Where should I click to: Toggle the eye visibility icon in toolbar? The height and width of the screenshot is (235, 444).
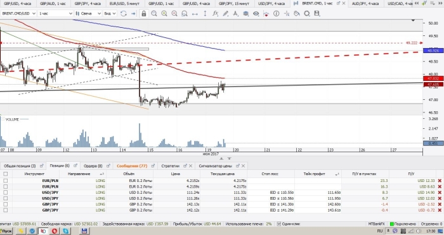[256, 13]
